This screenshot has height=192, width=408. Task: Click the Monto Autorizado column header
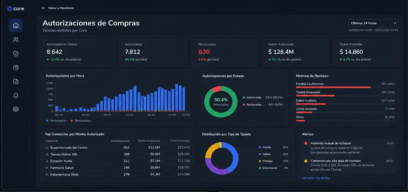tap(149, 141)
